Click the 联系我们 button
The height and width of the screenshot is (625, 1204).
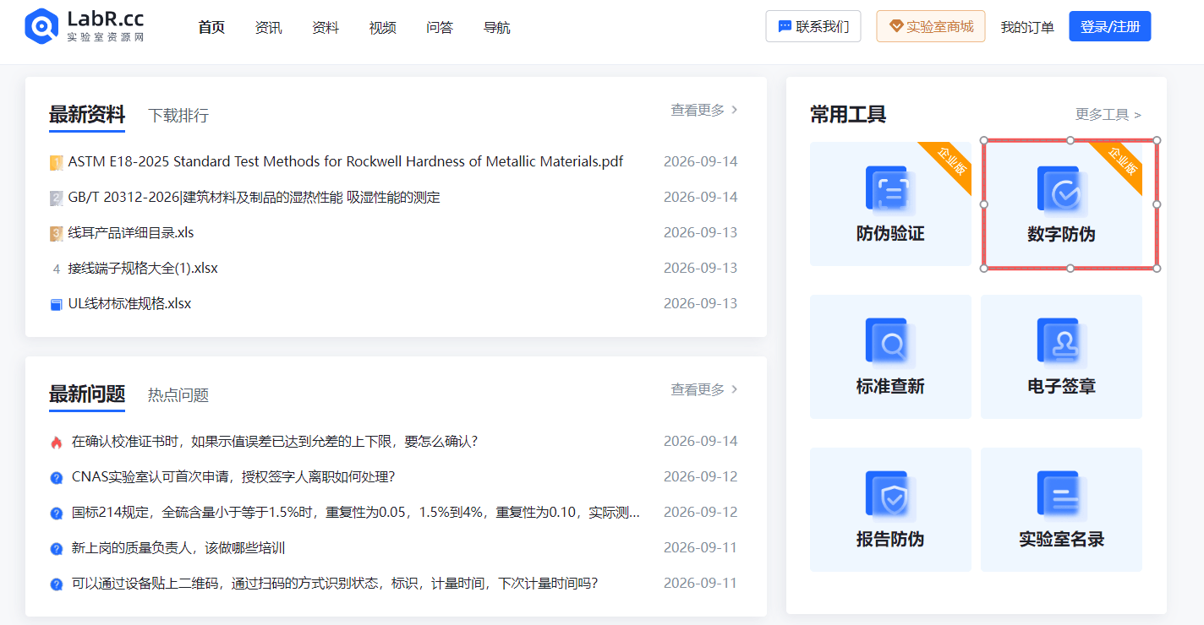813,26
